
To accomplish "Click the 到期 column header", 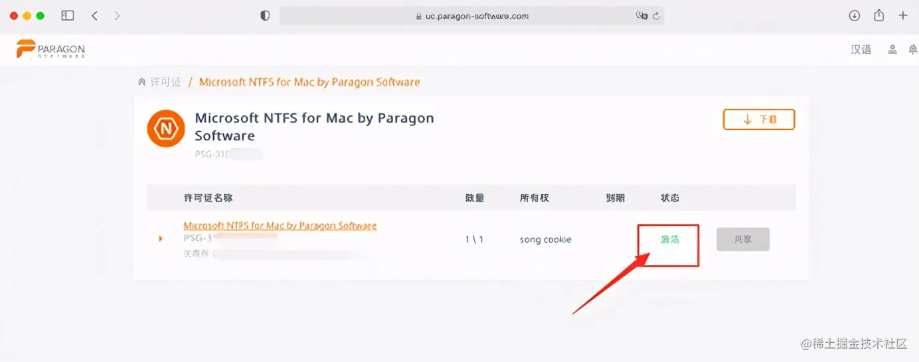I will click(x=616, y=198).
